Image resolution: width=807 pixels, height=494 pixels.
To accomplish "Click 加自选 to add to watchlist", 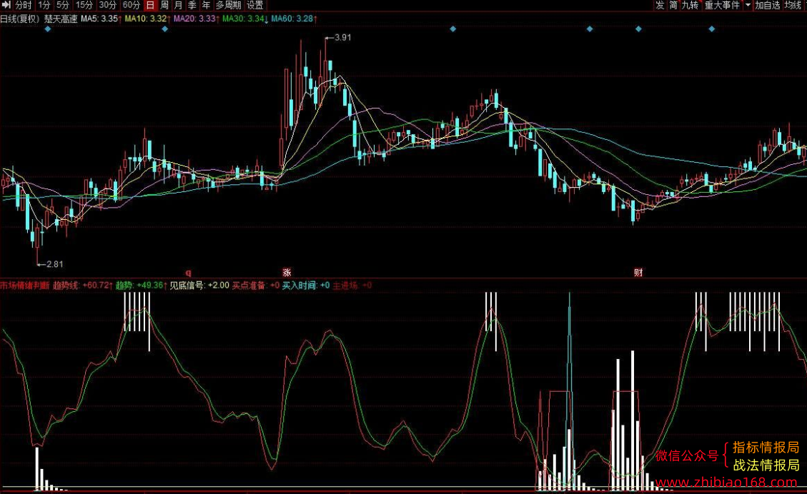I will pyautogui.click(x=768, y=5).
